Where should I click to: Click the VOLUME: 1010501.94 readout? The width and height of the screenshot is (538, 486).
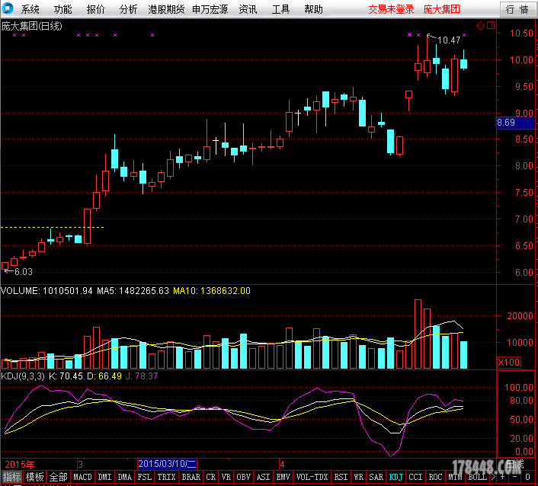point(46,291)
